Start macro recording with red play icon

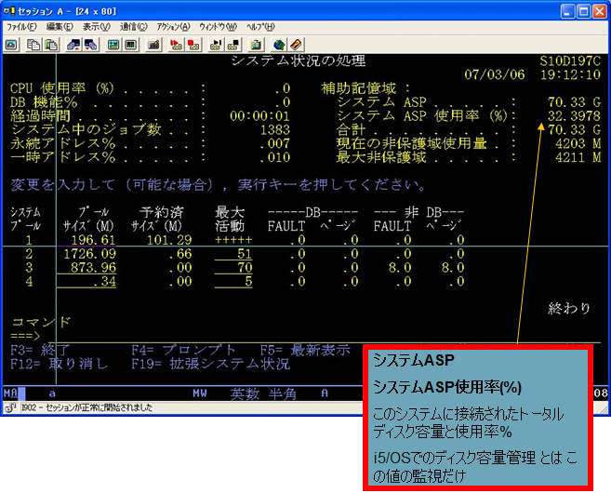tap(176, 45)
